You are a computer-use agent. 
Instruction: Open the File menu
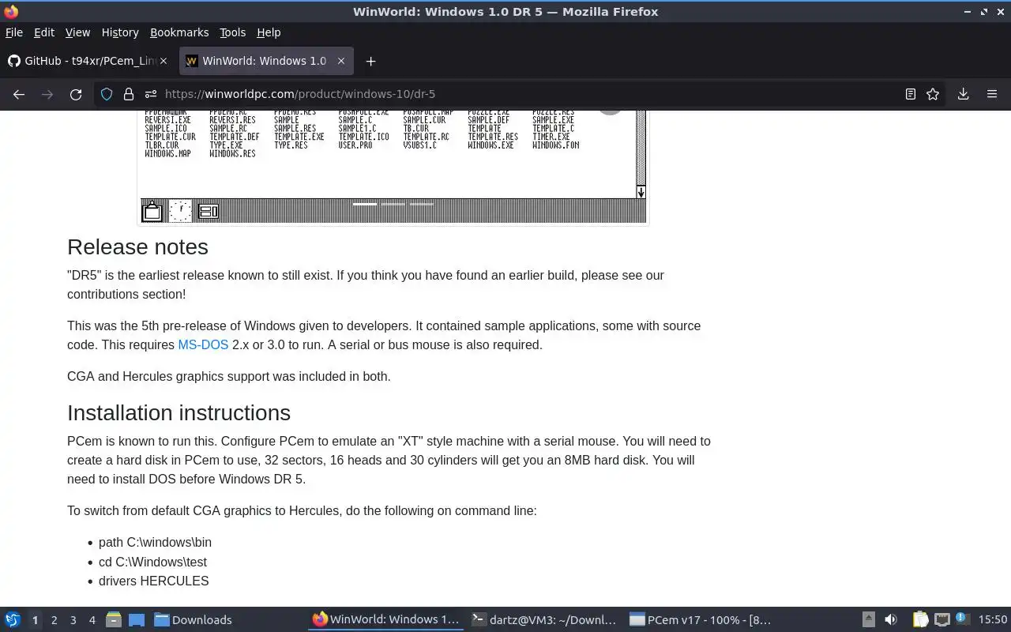[x=14, y=32]
